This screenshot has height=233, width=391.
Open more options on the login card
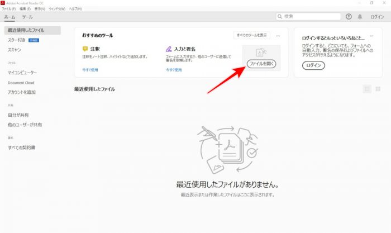[371, 36]
